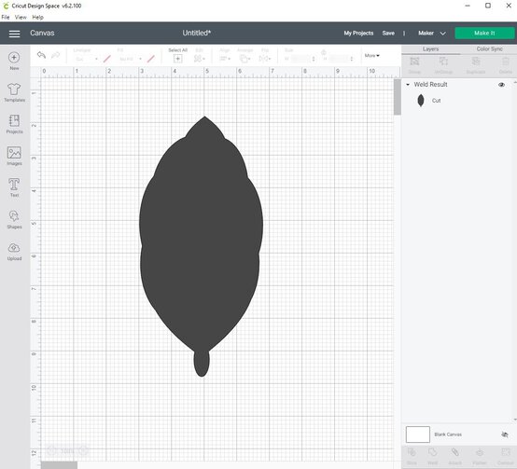Collapse the Weld Result group

(x=408, y=85)
